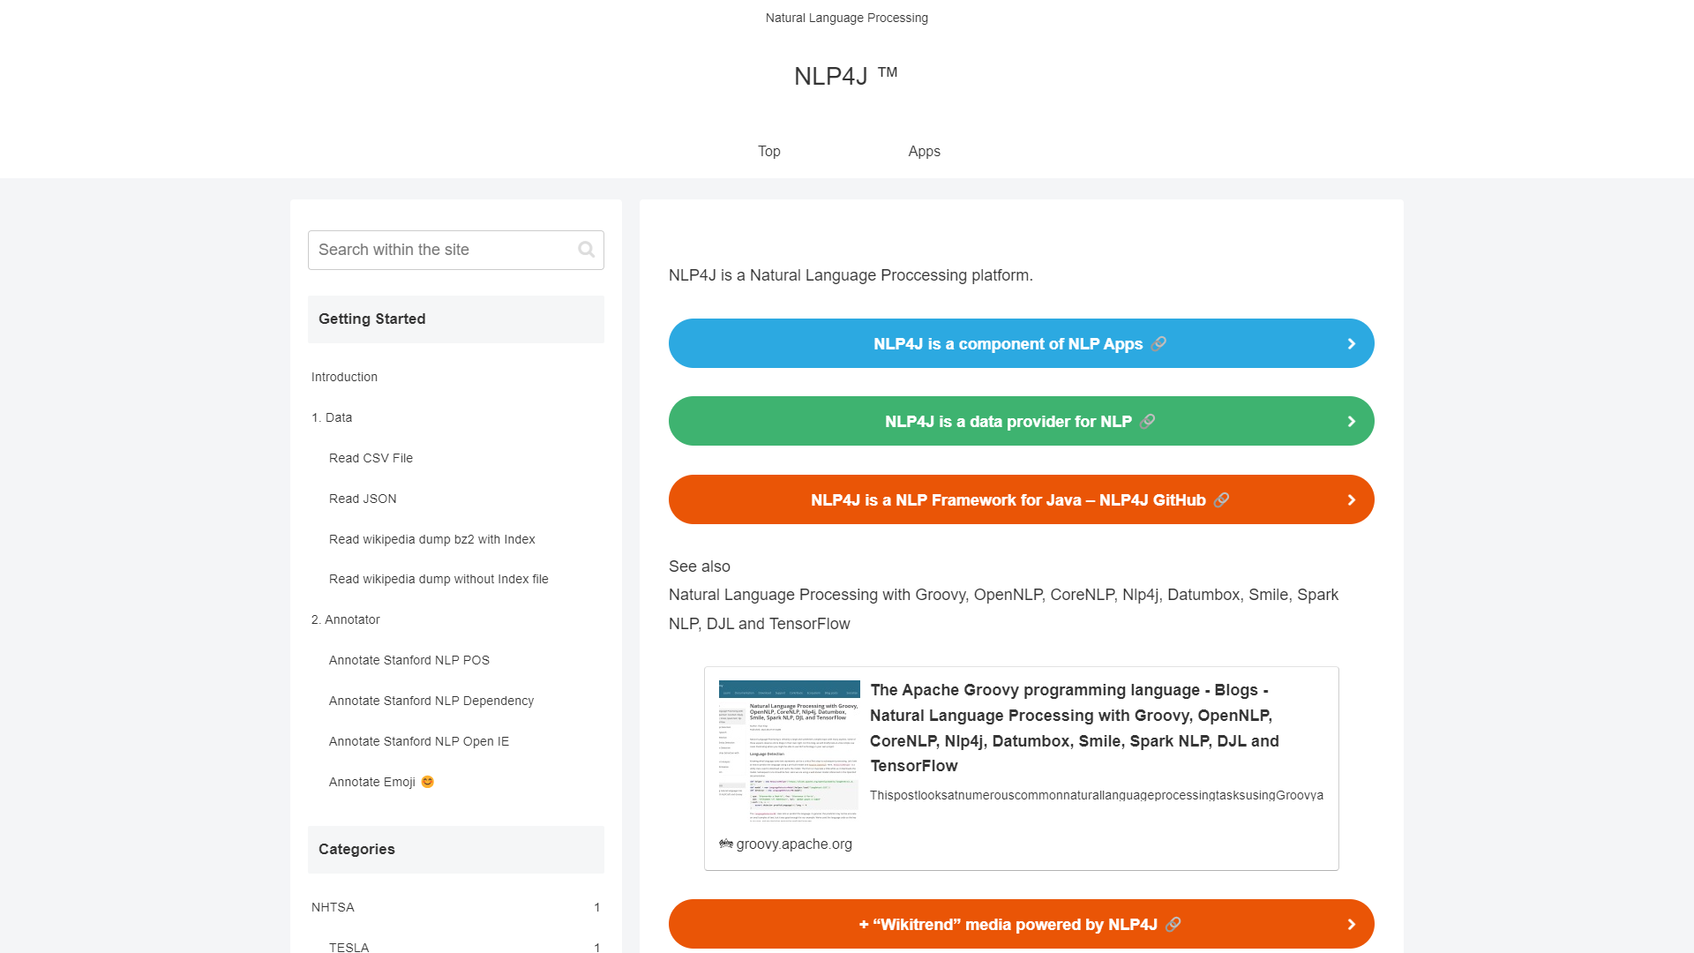Click the search magnifier icon
Screen dimensions: 1694x953
[x=586, y=250]
